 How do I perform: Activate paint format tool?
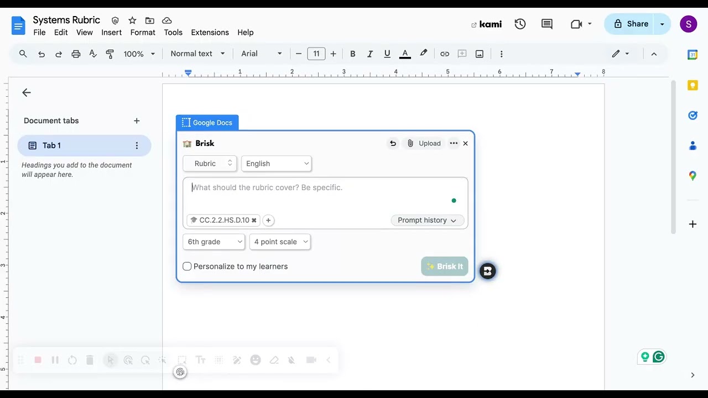pos(110,54)
